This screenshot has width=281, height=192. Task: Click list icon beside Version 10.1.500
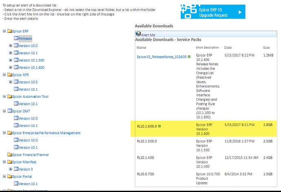click(16, 60)
